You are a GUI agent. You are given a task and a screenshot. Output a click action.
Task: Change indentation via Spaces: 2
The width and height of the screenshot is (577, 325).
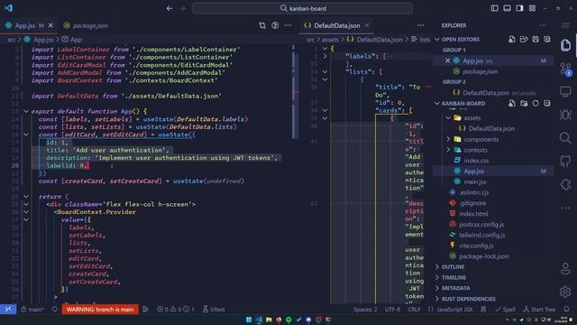click(365, 310)
